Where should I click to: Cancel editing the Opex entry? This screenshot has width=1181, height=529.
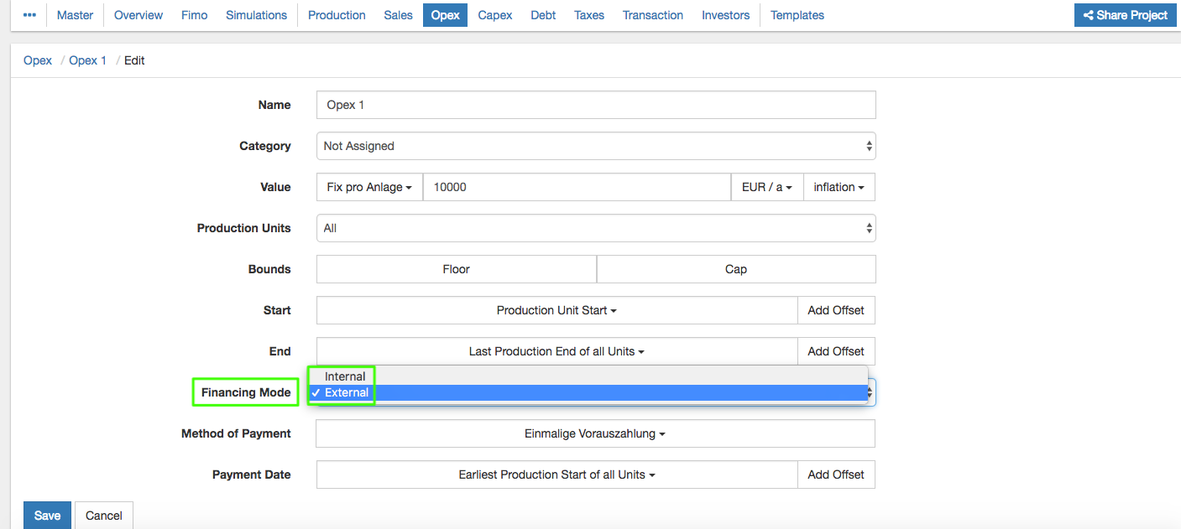pos(104,515)
